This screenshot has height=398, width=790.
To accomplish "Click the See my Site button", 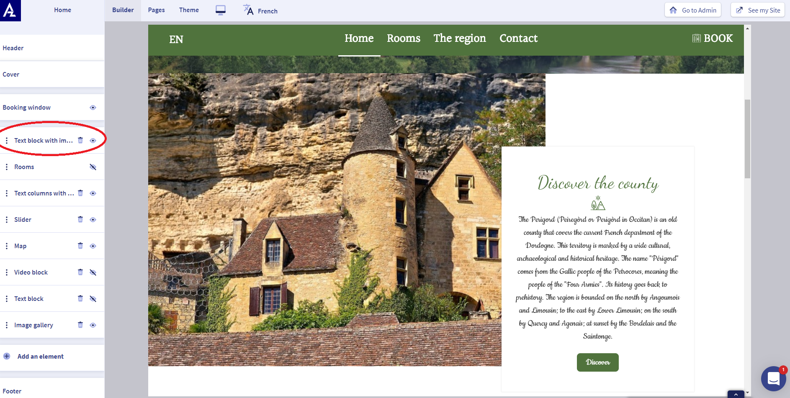I will pos(758,10).
